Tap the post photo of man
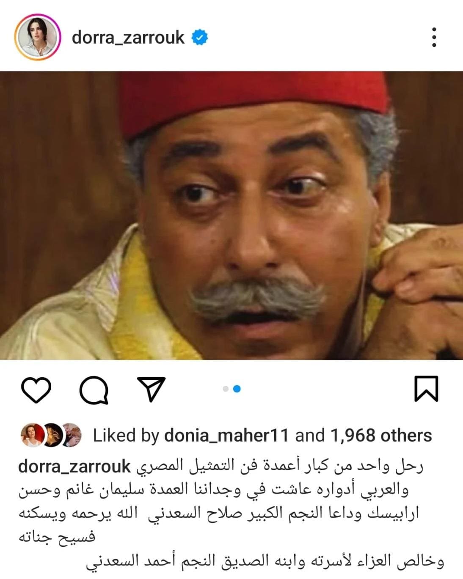Screen dimensions: 463x579 231,215
